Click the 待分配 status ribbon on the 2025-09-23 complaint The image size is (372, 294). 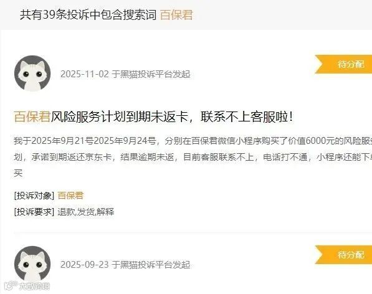[343, 255]
